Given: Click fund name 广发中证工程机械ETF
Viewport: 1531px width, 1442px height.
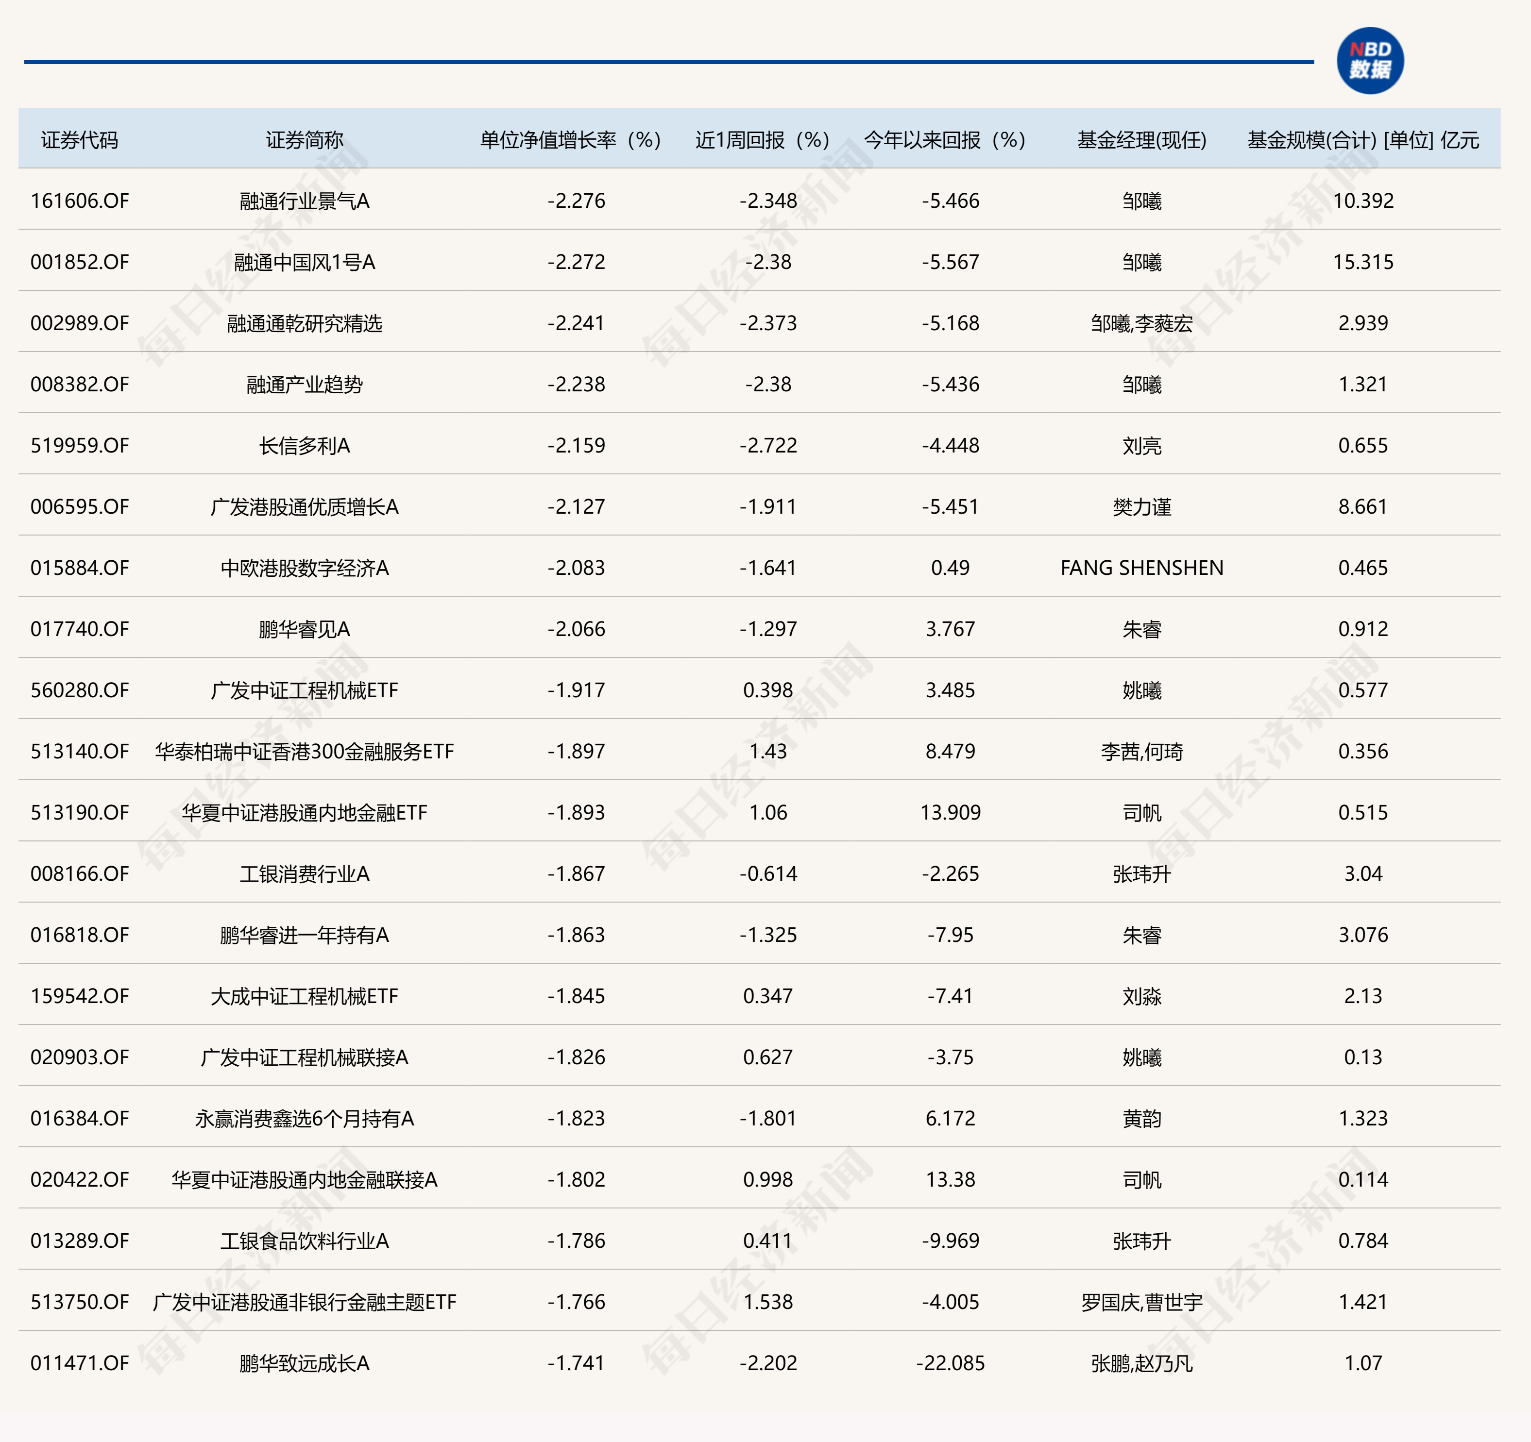Looking at the screenshot, I should click(304, 690).
